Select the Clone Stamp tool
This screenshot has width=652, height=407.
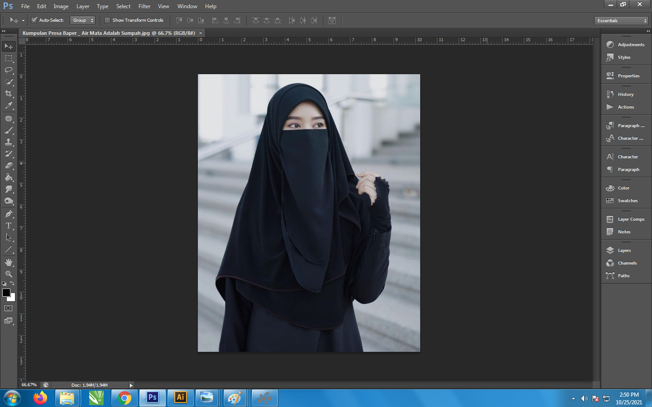pos(9,142)
